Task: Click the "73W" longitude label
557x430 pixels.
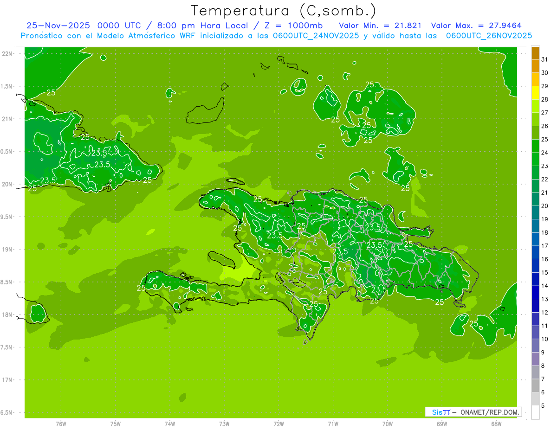Action: [224, 424]
